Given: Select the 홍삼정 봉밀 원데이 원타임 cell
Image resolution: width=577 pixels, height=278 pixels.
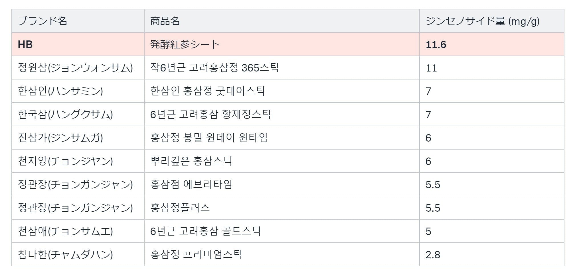Looking at the screenshot, I should [209, 138].
